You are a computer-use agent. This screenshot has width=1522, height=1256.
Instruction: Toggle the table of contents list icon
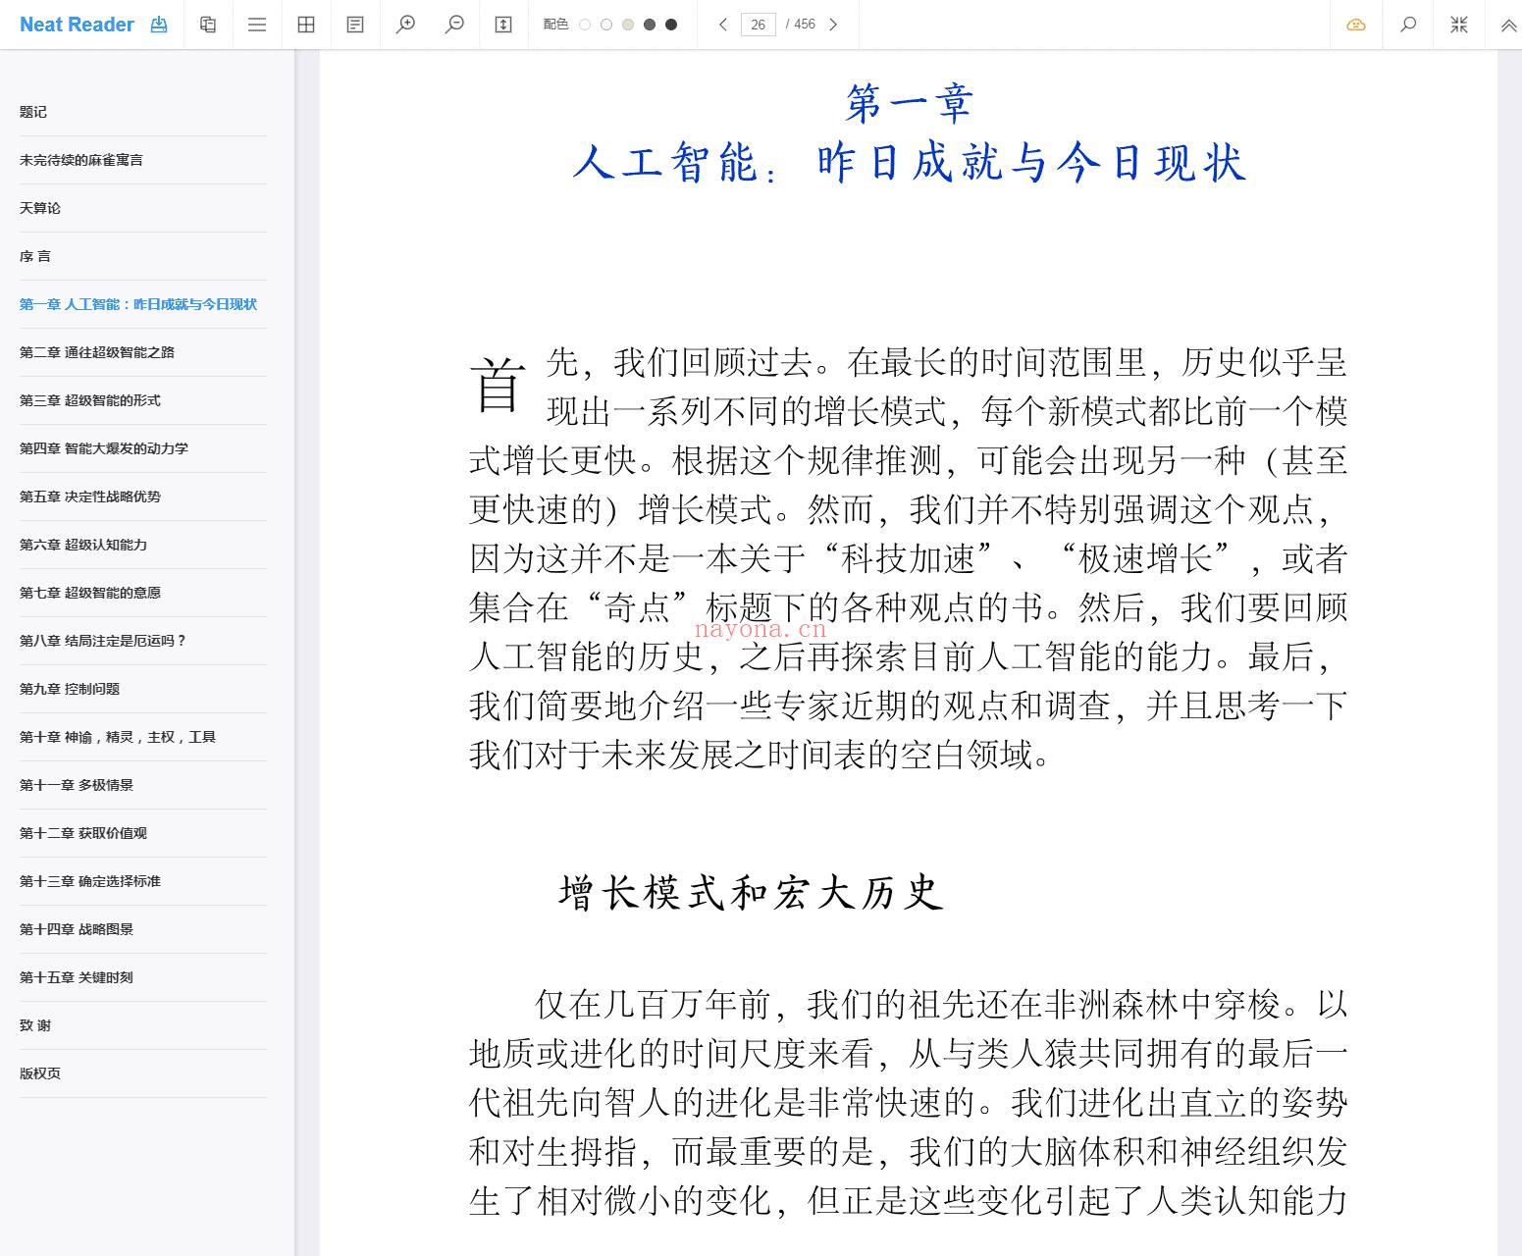[x=257, y=25]
